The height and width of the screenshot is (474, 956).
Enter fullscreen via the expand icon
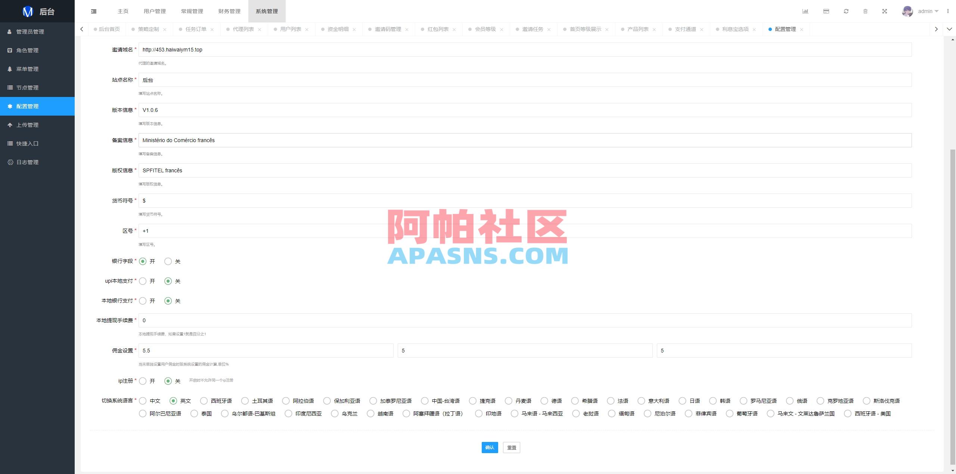885,11
